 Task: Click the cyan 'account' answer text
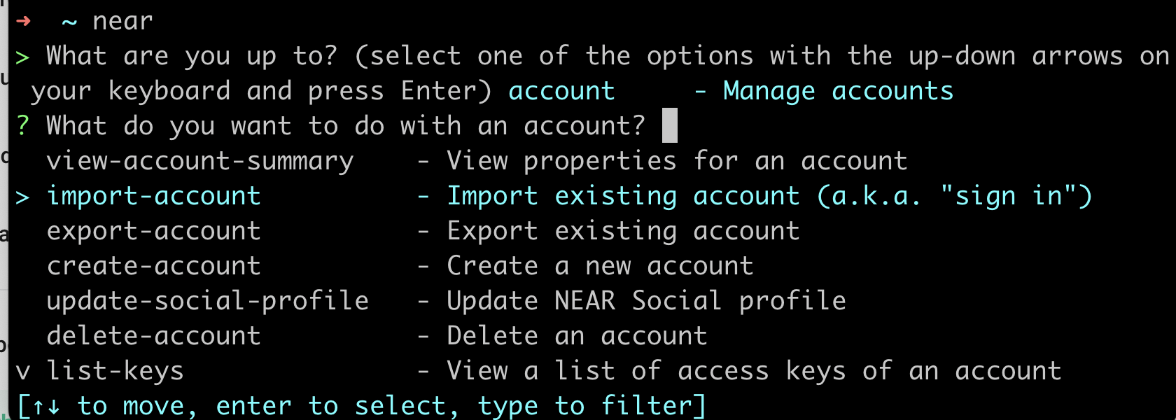point(562,91)
